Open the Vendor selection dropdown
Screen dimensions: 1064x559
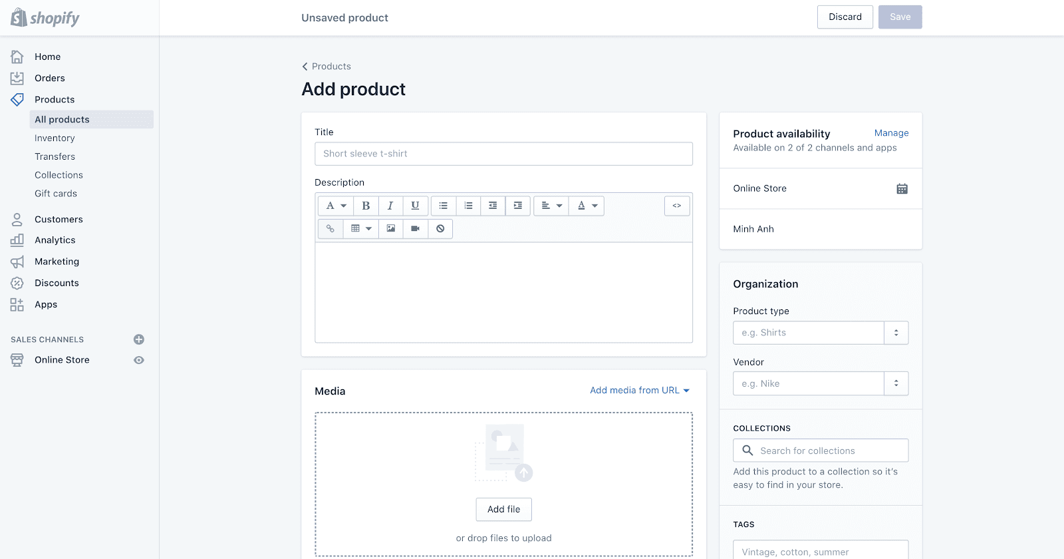[896, 383]
